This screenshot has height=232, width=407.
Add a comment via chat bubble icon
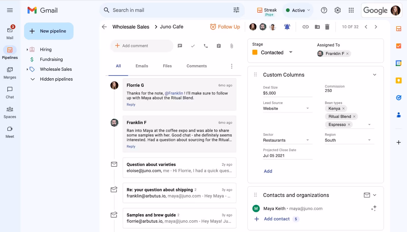pyautogui.click(x=180, y=46)
